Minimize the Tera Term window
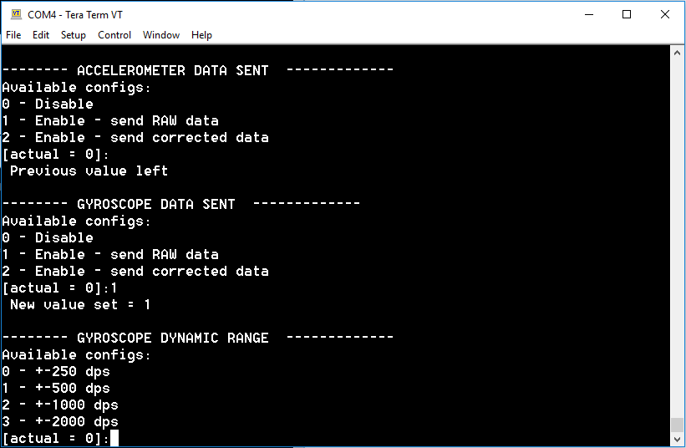The width and height of the screenshot is (686, 448). [x=589, y=14]
